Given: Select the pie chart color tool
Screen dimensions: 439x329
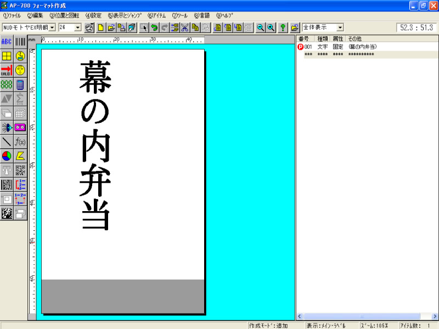Looking at the screenshot, I should coord(7,156).
